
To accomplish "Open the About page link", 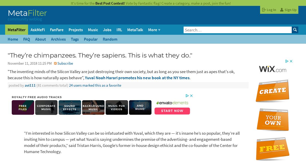I will tap(41, 39).
